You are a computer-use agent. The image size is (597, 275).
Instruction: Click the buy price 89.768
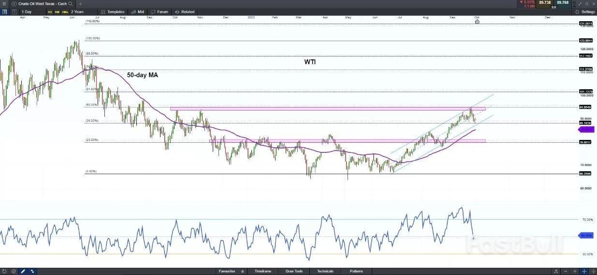(x=563, y=3)
